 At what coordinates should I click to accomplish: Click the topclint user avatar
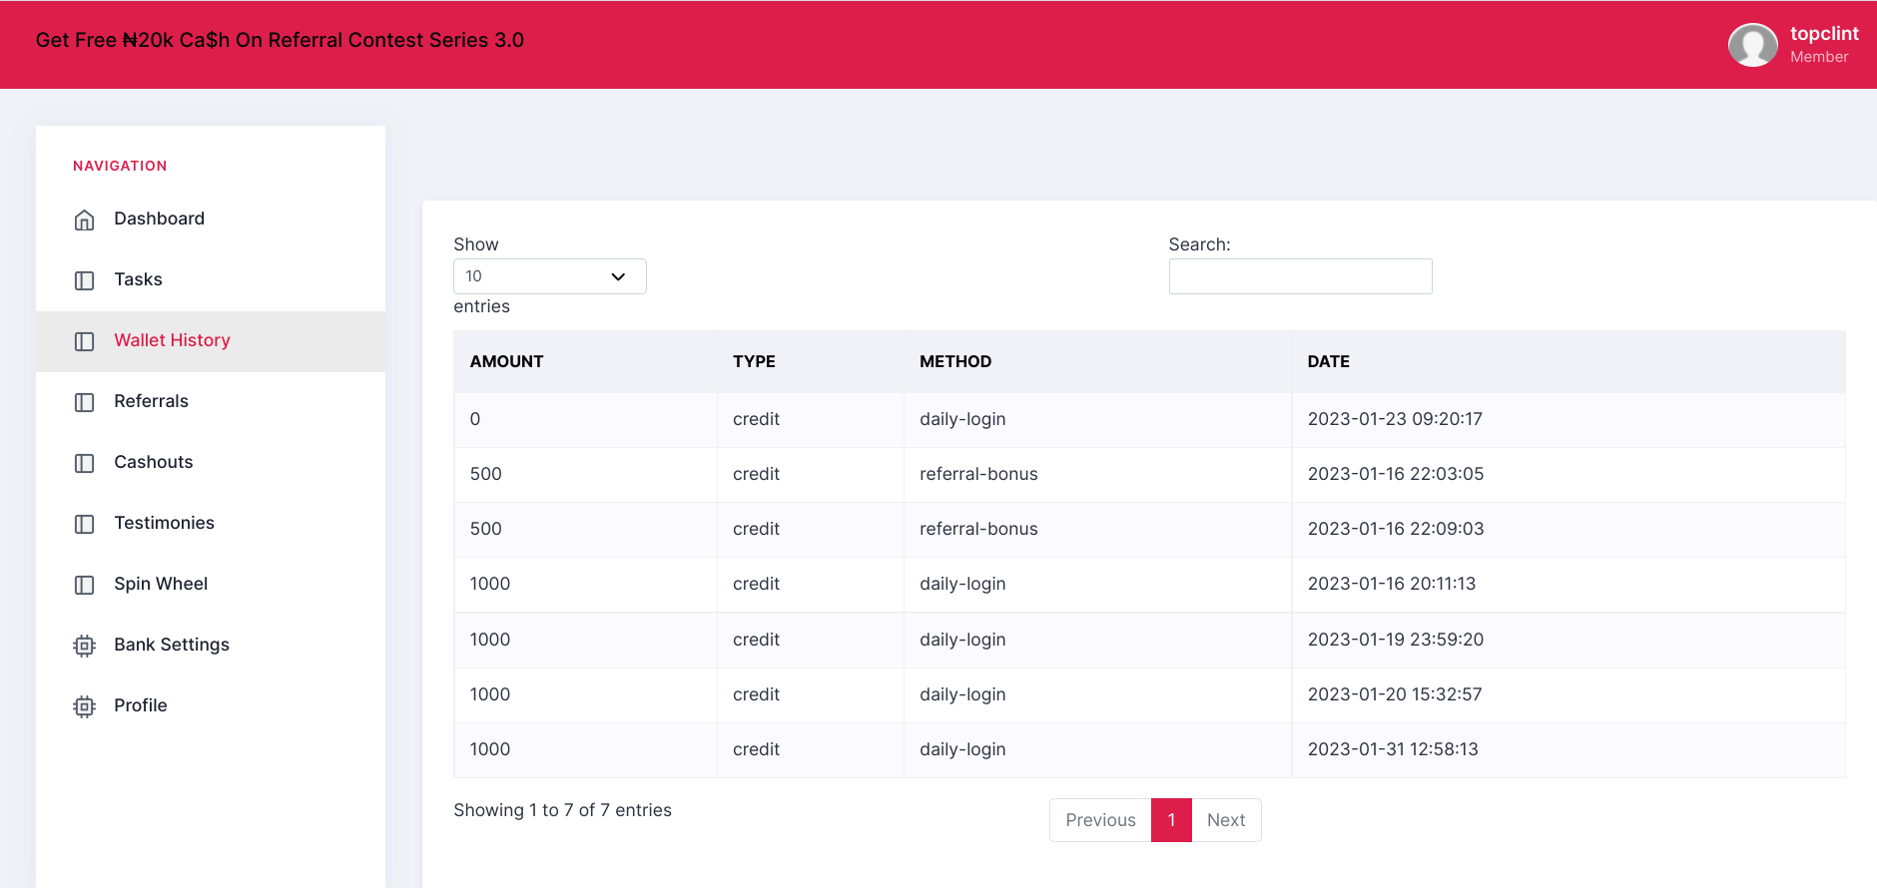click(x=1752, y=45)
